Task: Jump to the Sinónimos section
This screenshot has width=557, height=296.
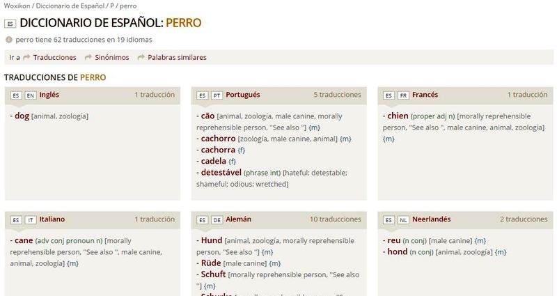Action: click(x=112, y=57)
